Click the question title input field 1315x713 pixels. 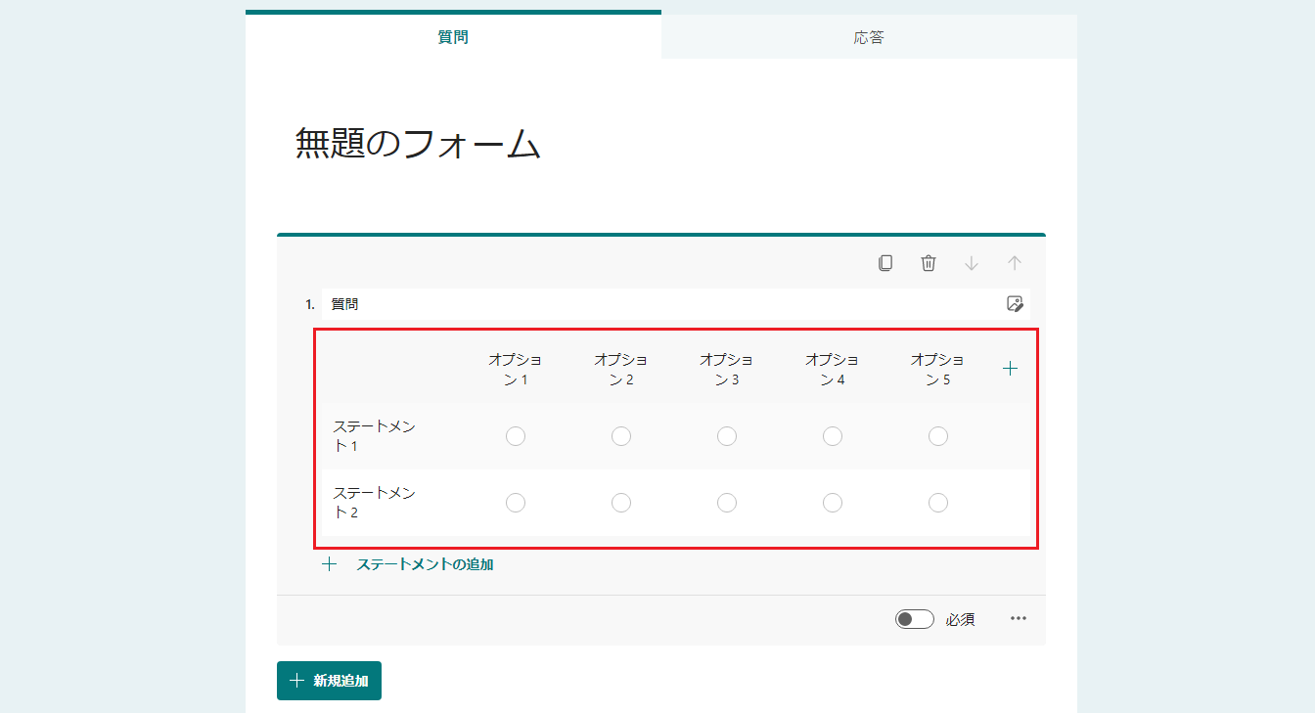coord(656,304)
